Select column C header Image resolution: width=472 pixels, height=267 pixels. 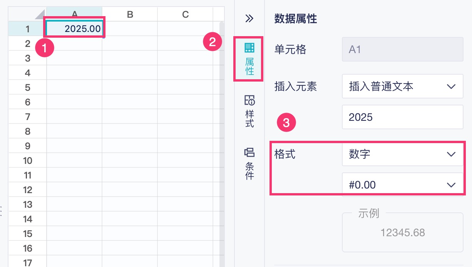185,14
